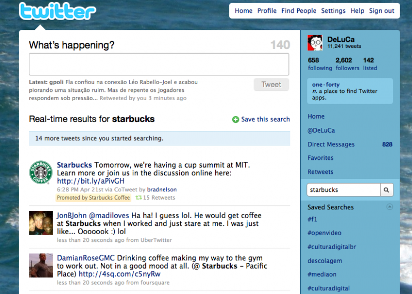The width and height of the screenshot is (412, 294).
Task: Open Settings in top navigation
Action: click(x=333, y=11)
